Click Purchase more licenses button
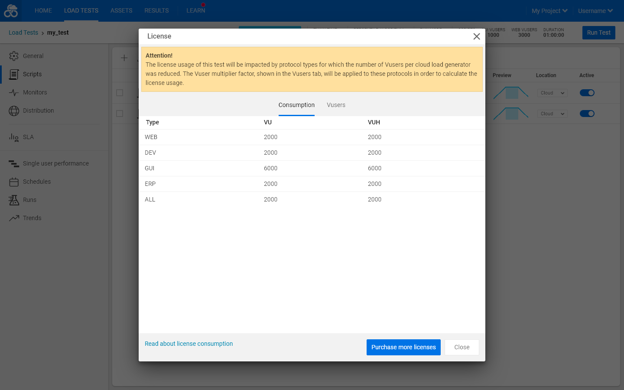This screenshot has height=390, width=624. coord(403,347)
